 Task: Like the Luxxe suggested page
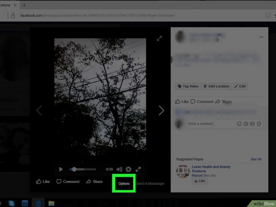point(200,181)
